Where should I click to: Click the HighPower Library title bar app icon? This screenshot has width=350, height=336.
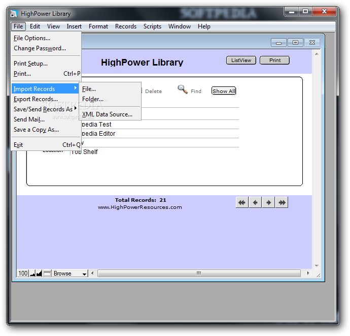pyautogui.click(x=14, y=14)
